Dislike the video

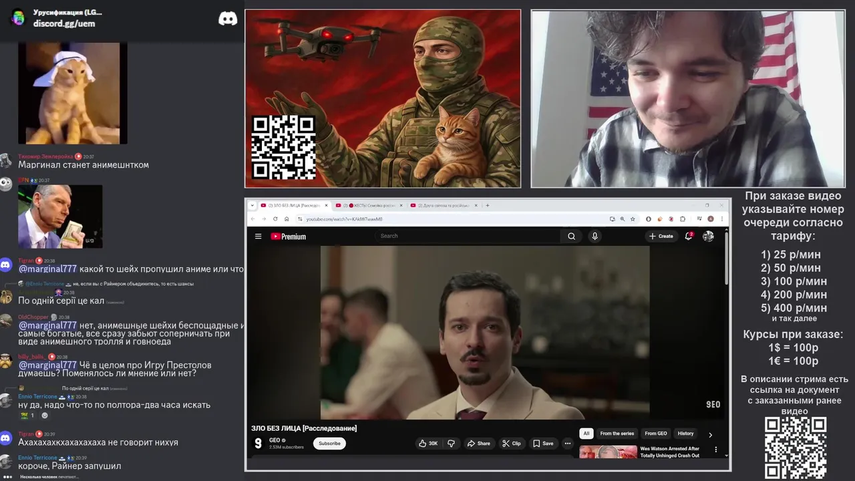[451, 443]
